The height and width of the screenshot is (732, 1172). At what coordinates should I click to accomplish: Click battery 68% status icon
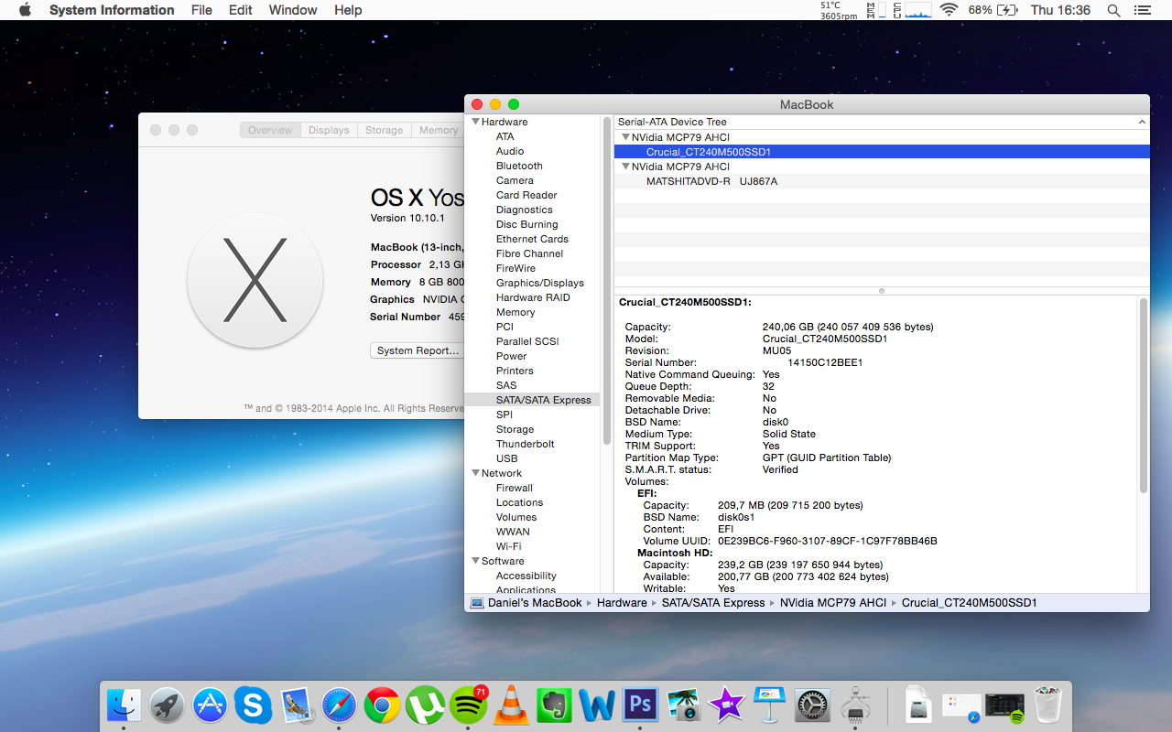tap(993, 10)
